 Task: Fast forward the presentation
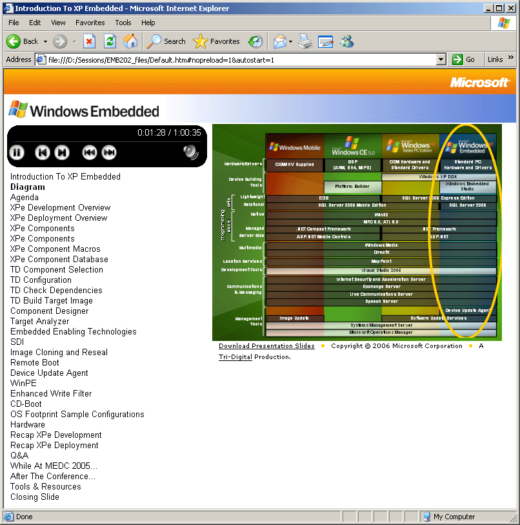[x=109, y=152]
